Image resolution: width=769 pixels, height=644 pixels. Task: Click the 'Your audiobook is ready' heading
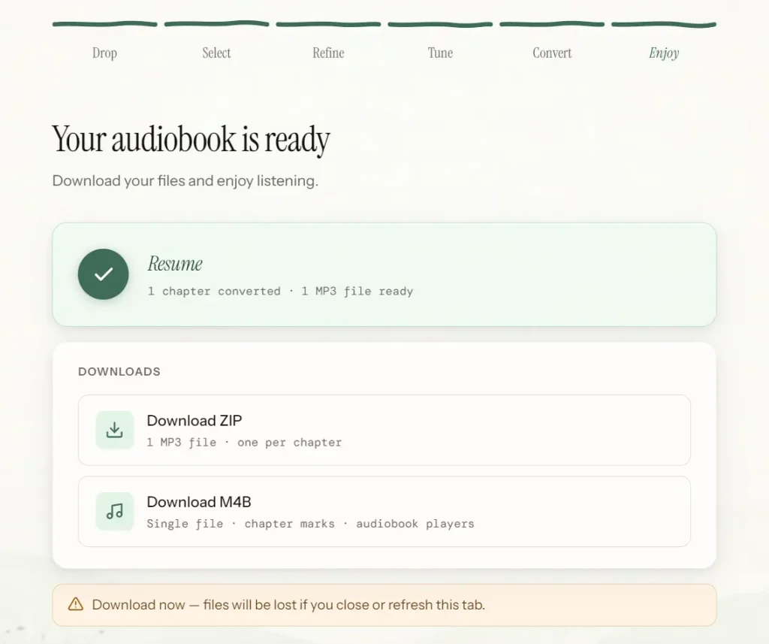pyautogui.click(x=191, y=140)
